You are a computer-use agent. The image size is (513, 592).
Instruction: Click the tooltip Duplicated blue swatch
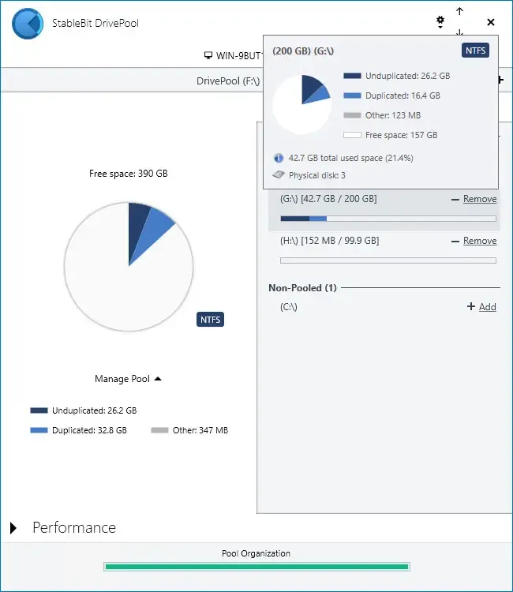coord(352,96)
